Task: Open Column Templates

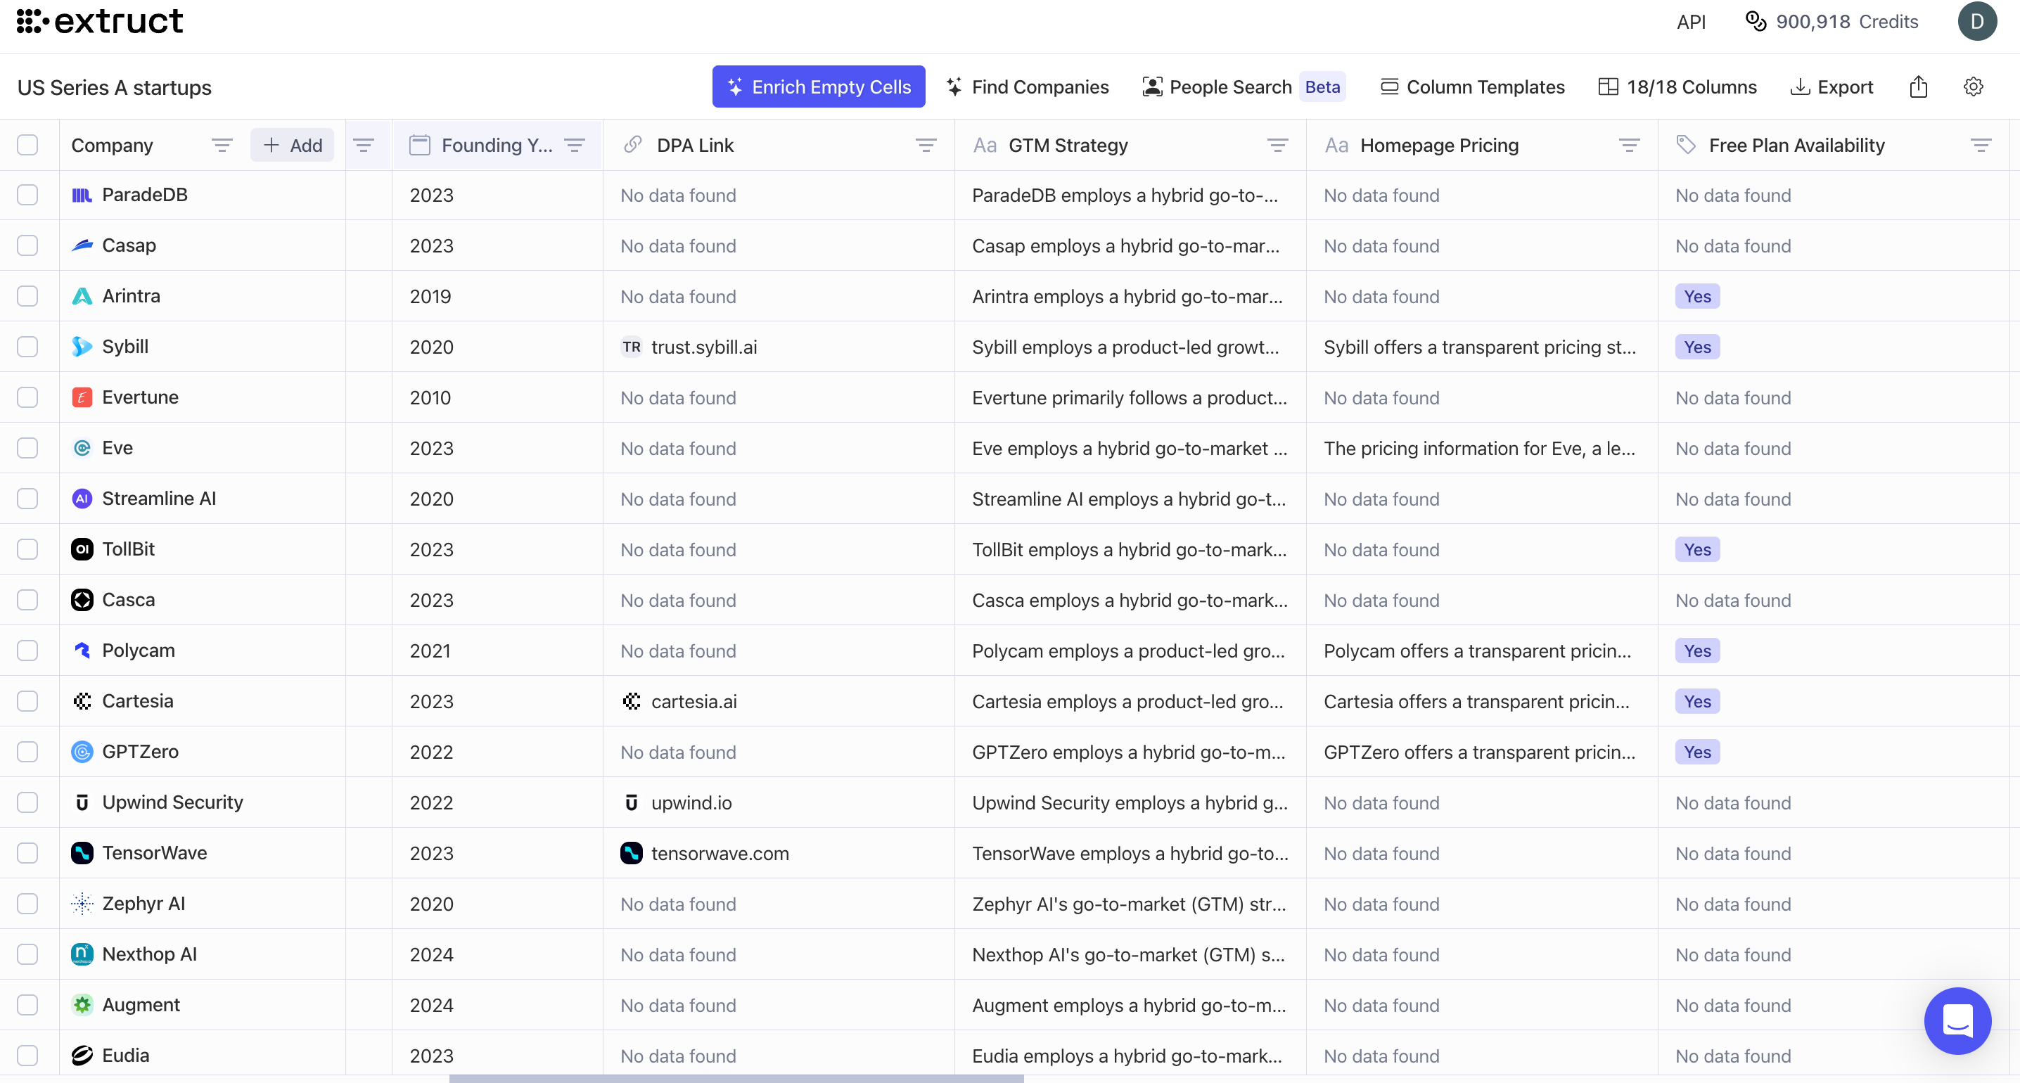Action: pyautogui.click(x=1472, y=87)
